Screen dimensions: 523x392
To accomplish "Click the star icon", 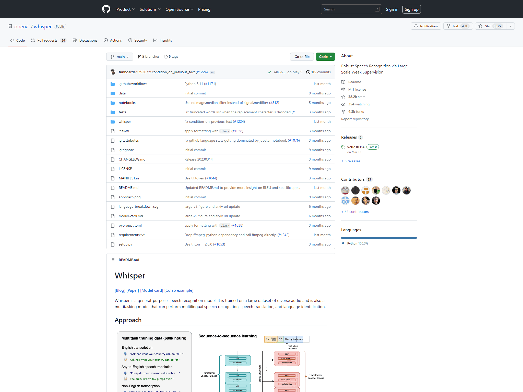I will click(x=480, y=26).
